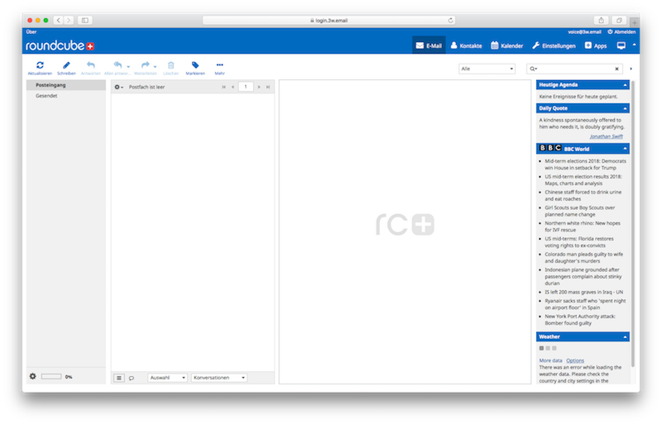Click the Markieren tag icon
Viewport: 662px width, 424px height.
[195, 64]
